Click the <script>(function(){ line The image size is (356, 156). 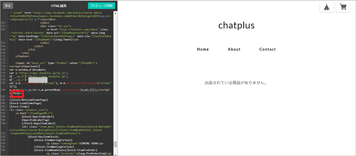point(25,66)
